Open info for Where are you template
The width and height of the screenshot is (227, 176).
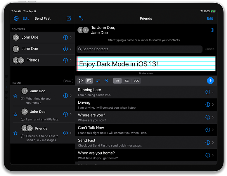[x=208, y=117]
